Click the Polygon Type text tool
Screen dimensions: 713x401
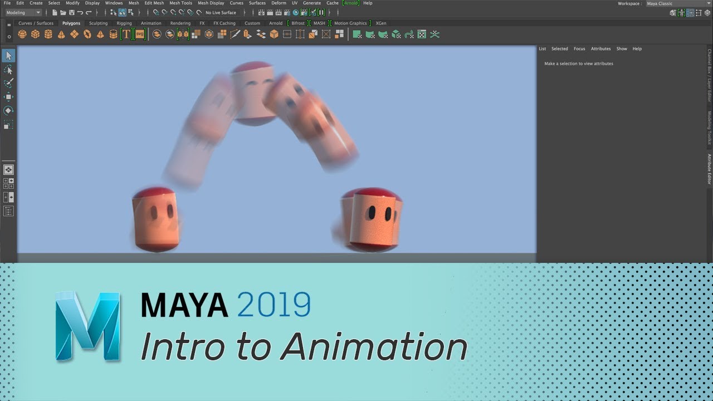coord(126,35)
